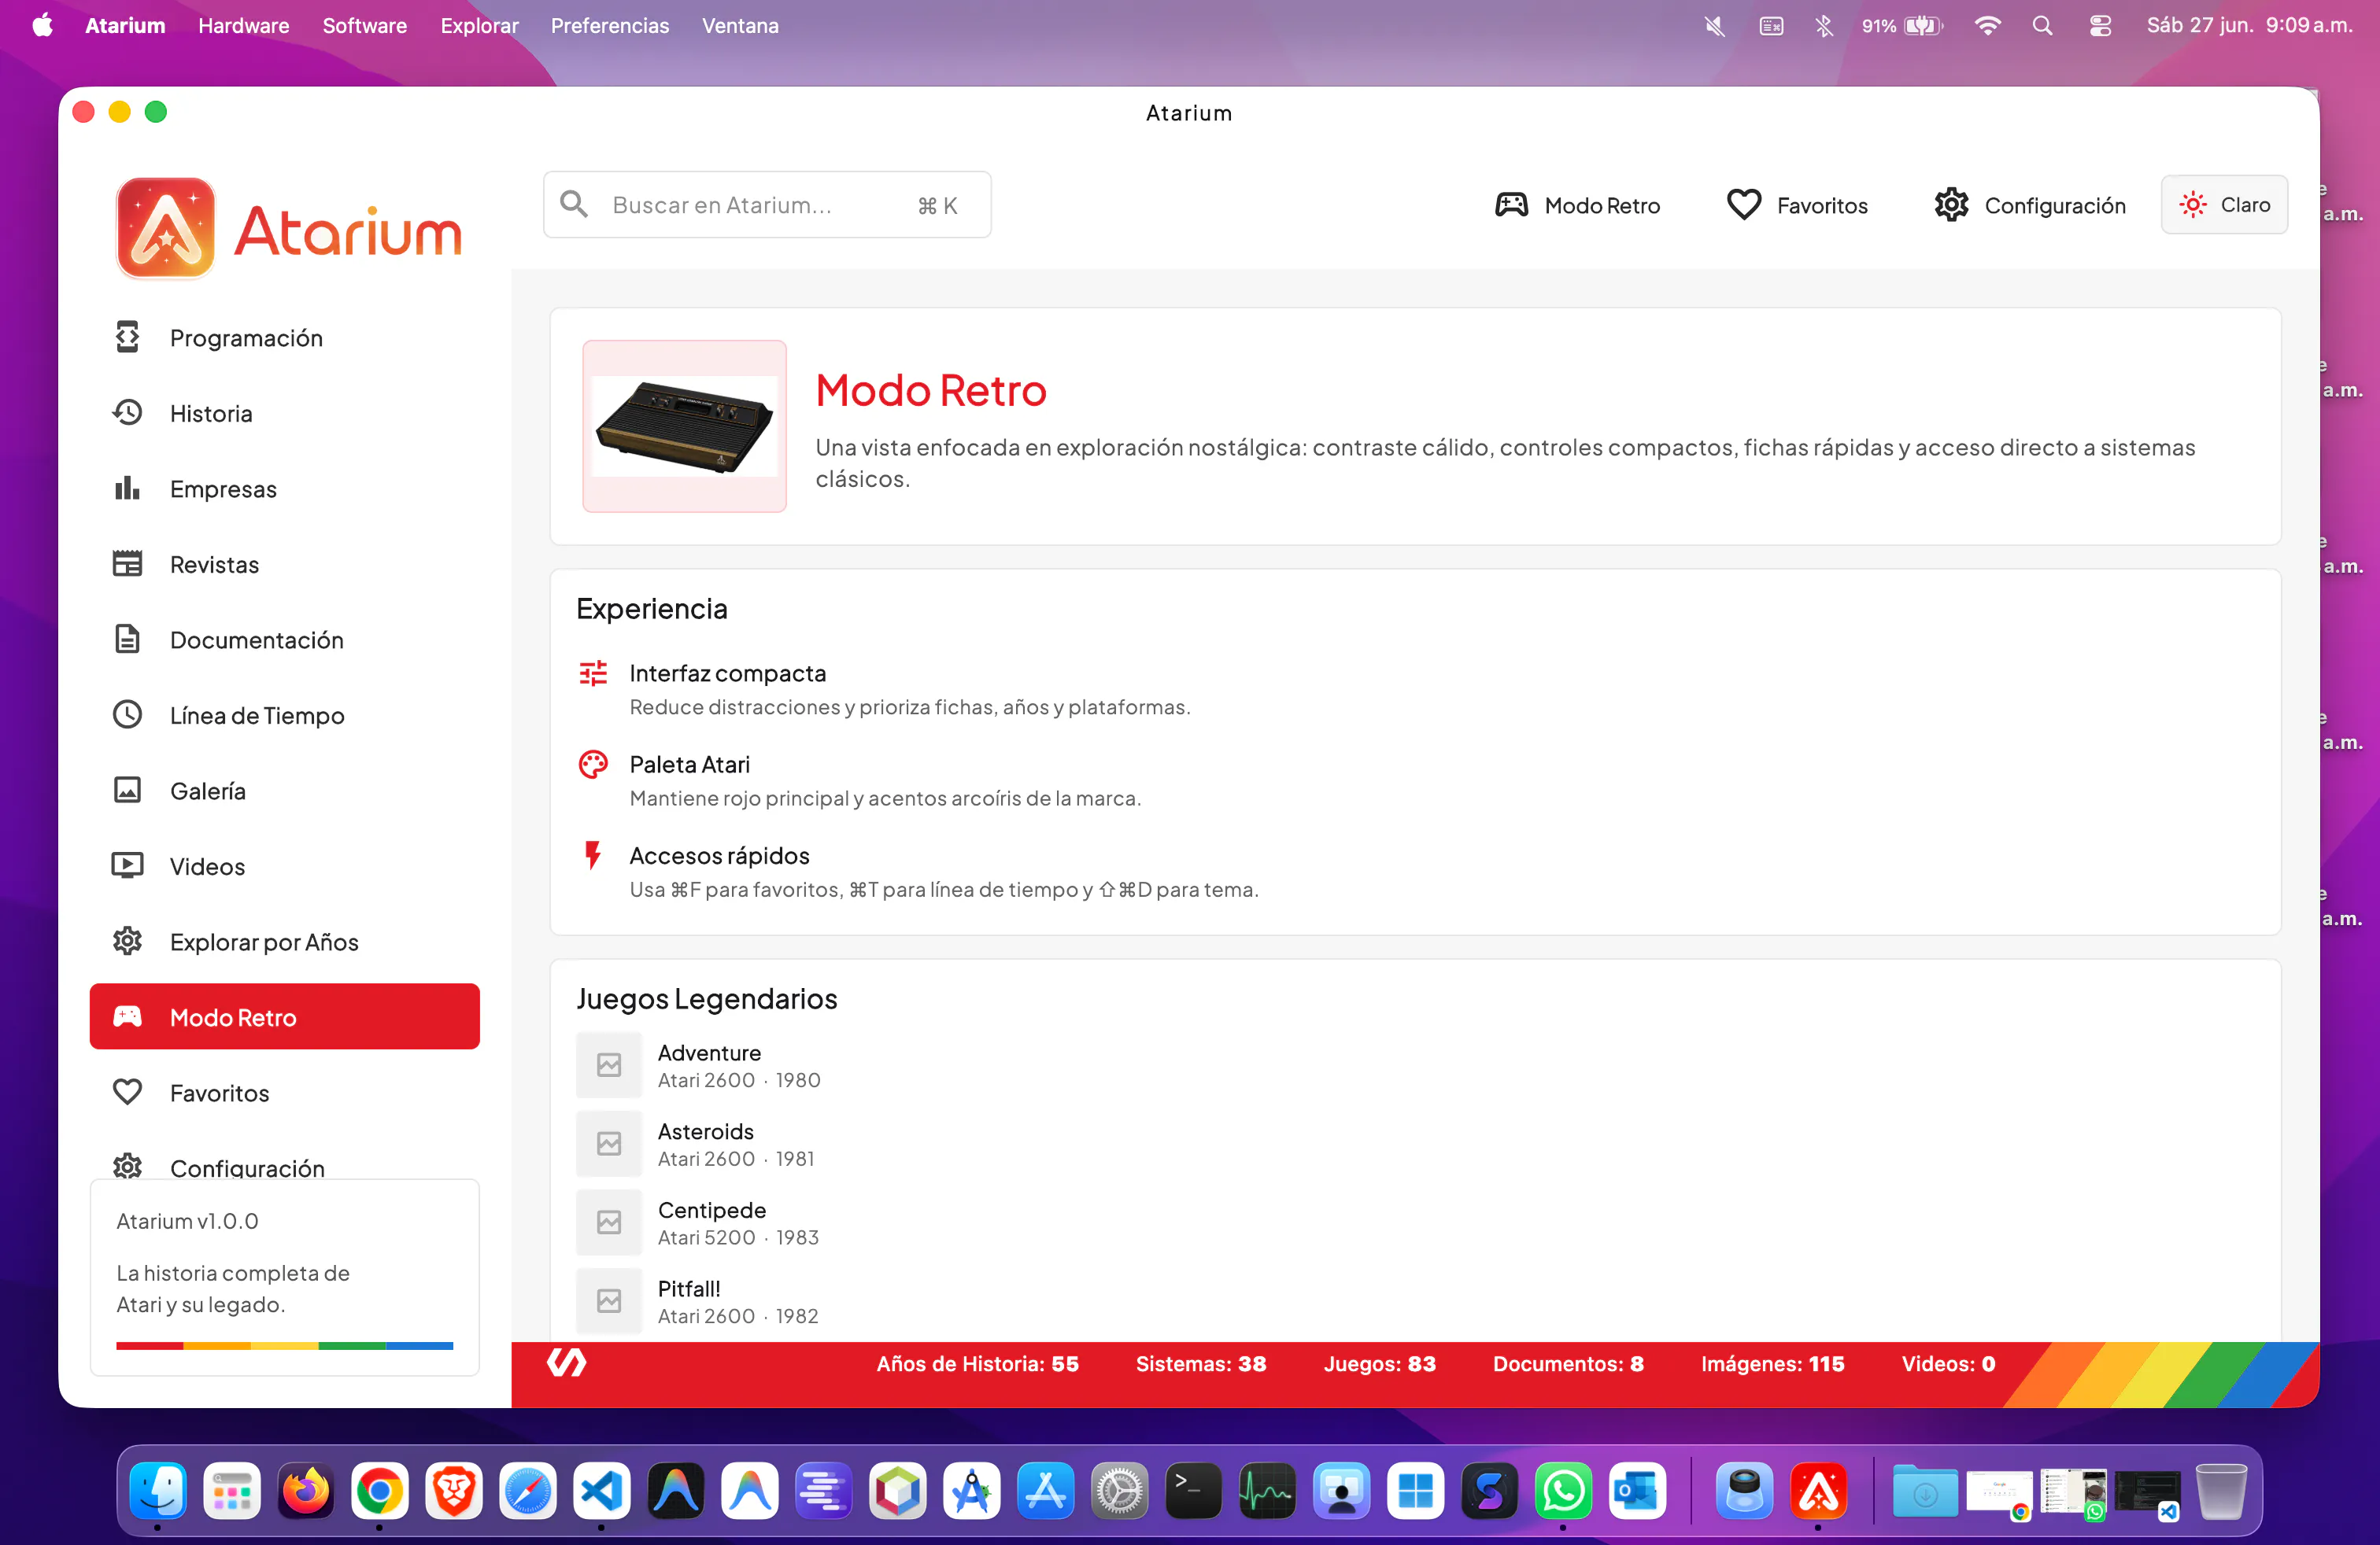Viewport: 2380px width, 1545px height.
Task: Click the Videos play icon
Action: pyautogui.click(x=127, y=865)
